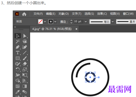The height and width of the screenshot is (97, 136).
Task: Open the 文字(T) menu
Action: click(76, 14)
